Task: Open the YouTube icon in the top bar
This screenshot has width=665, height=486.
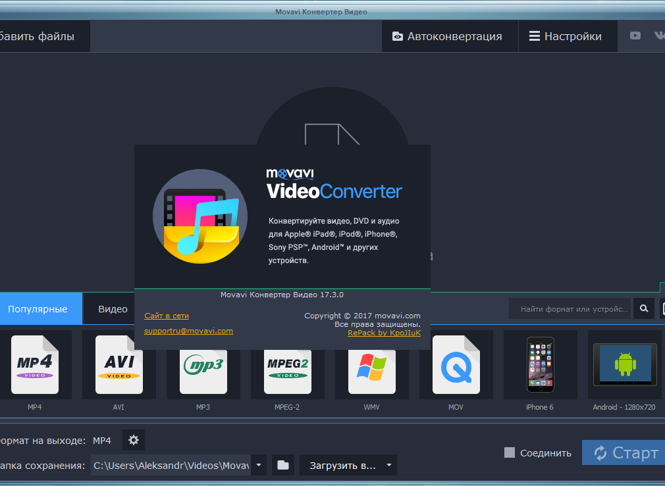Action: click(635, 36)
